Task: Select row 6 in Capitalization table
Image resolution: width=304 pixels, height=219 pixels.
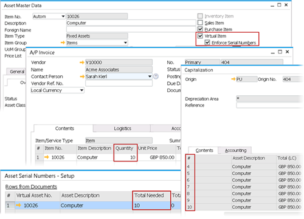Action: point(190,180)
